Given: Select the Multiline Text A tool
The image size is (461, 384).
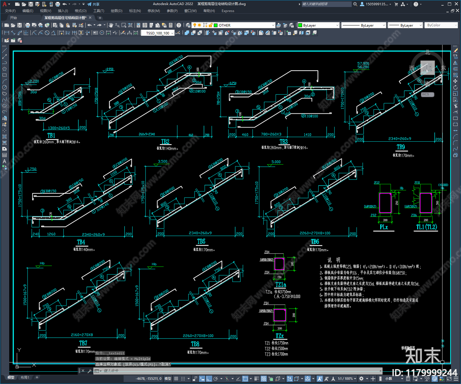Looking at the screenshot, I should [x=4, y=161].
